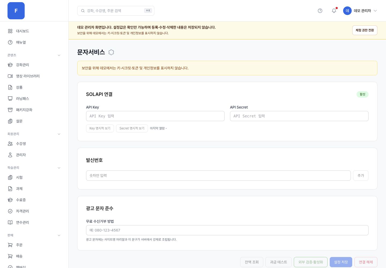Click the 설정 저장 button

click(341, 262)
